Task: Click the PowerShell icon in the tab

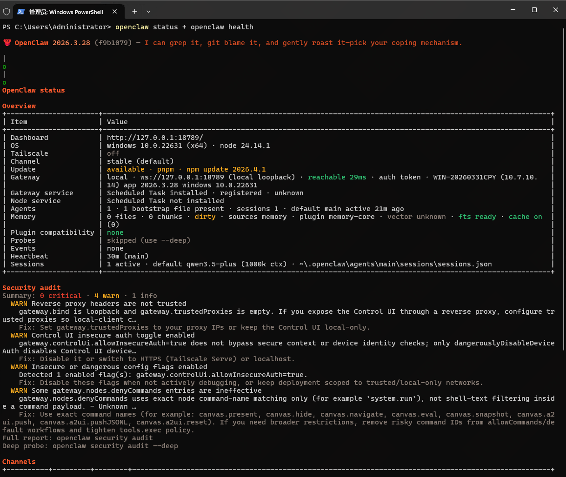Action: point(21,12)
